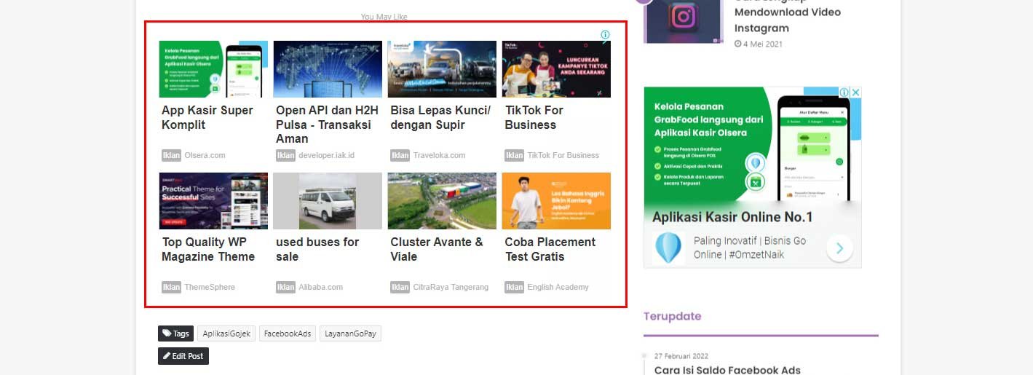This screenshot has height=375, width=1033.
Task: Click the Alibaba.com advertiser text
Action: (x=320, y=287)
